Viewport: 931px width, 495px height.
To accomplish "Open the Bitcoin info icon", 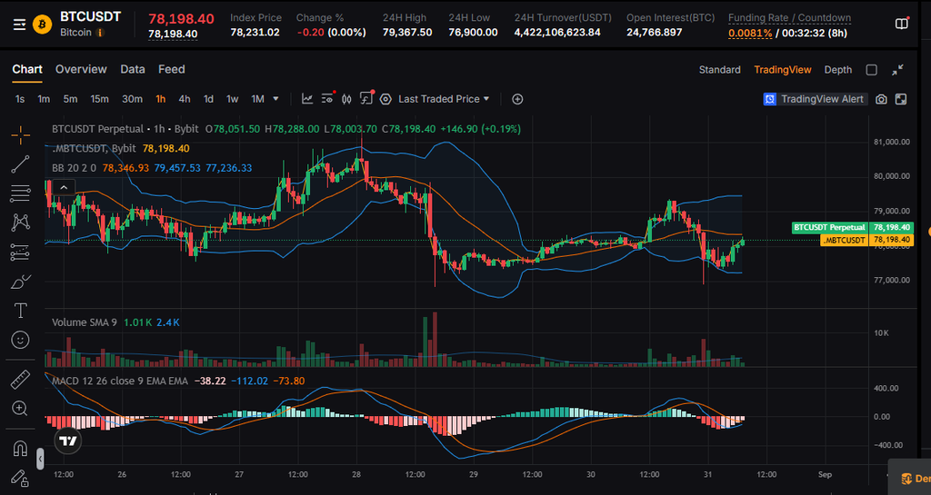I will click(x=100, y=33).
